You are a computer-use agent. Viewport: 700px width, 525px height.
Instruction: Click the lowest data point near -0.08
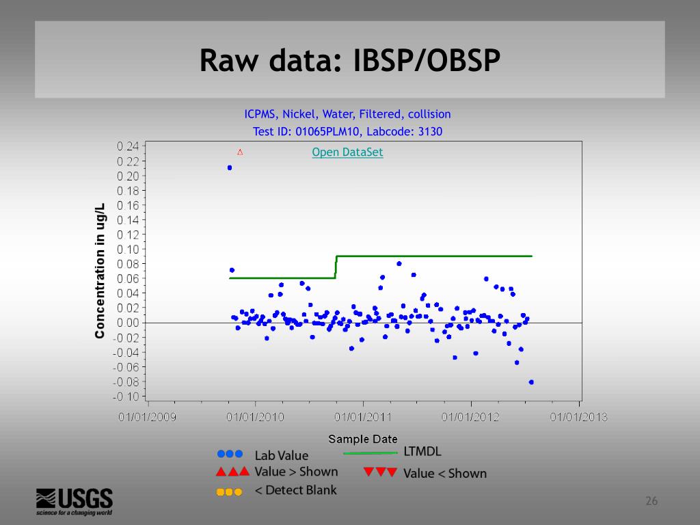(531, 382)
